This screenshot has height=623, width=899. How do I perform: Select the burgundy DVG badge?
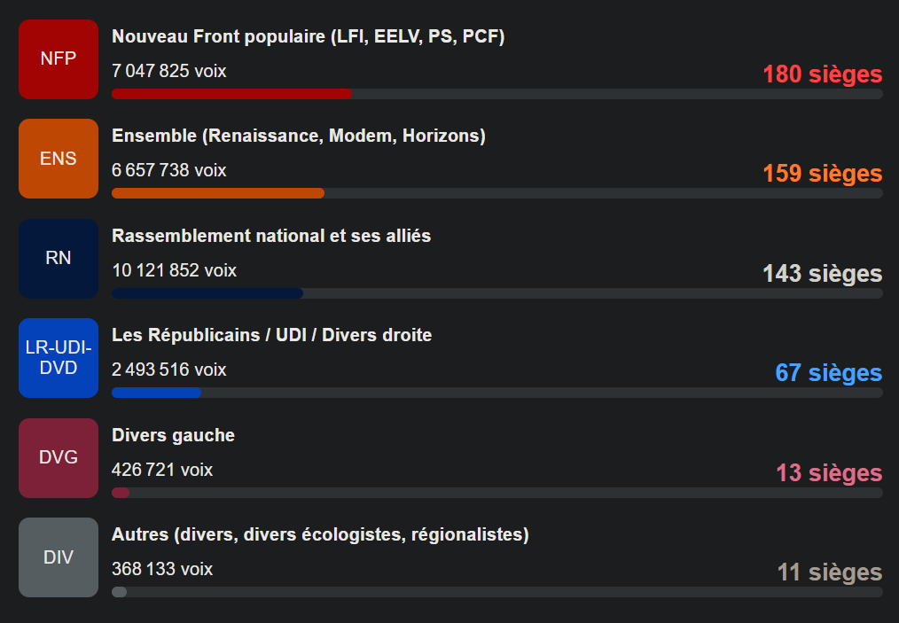[59, 457]
